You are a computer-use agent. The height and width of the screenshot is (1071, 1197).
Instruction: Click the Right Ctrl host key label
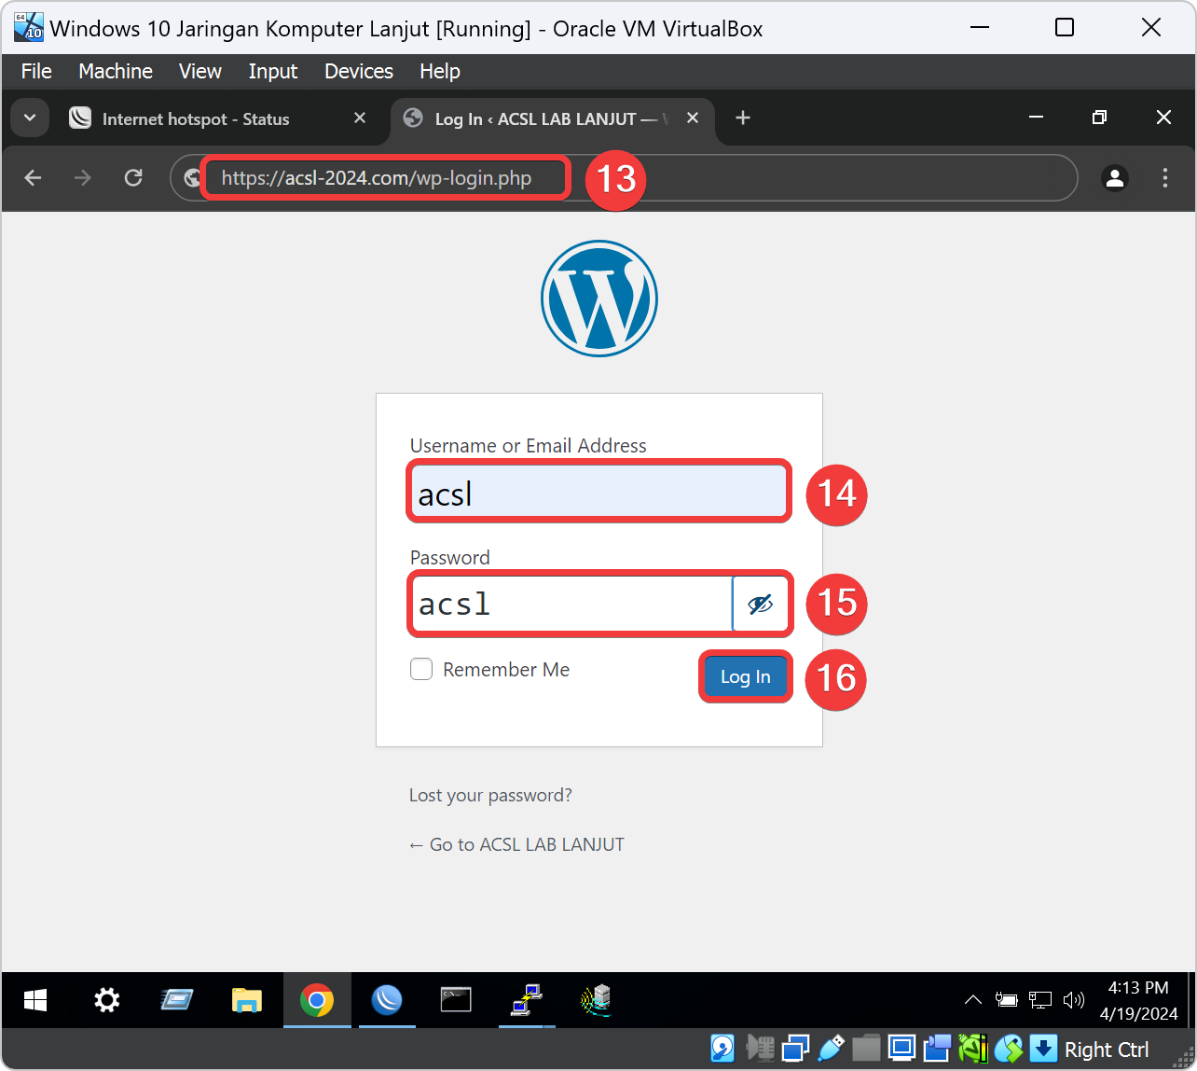pos(1107,1050)
